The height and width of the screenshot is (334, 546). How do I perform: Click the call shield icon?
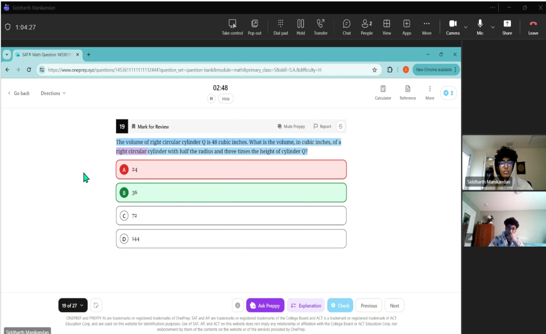[8, 27]
